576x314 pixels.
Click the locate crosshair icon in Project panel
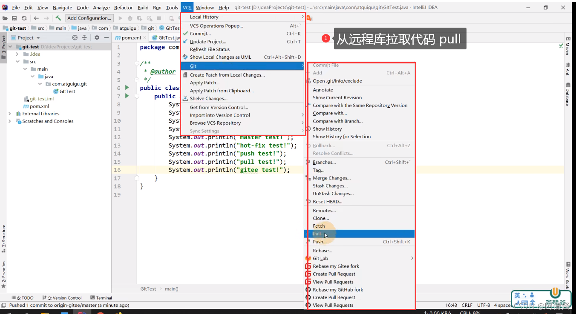tap(75, 38)
